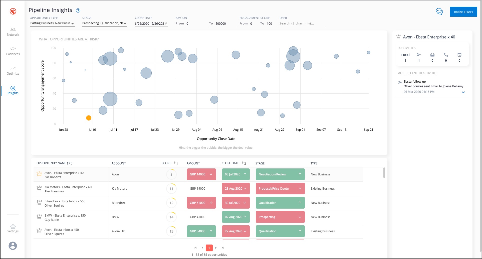
Task: Go to Optimize in sidebar
Action: pos(13,71)
